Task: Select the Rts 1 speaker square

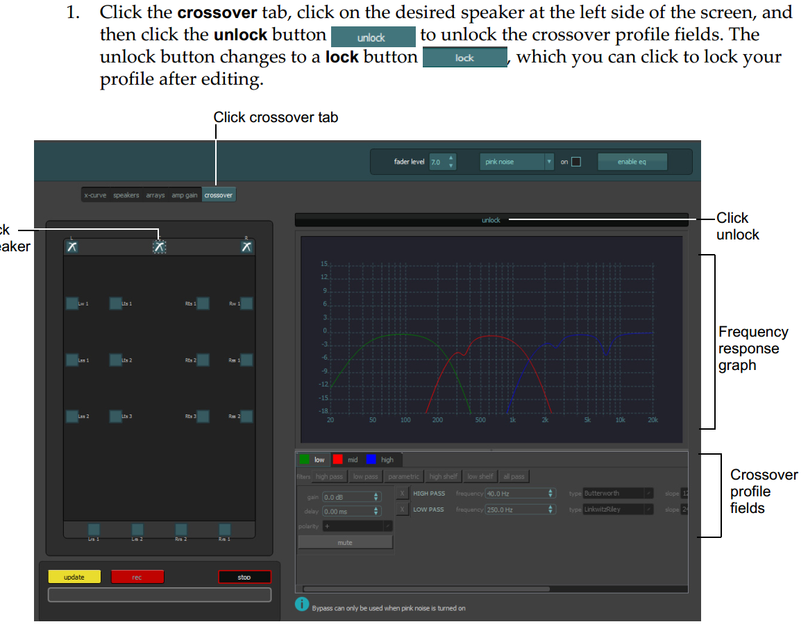Action: 203,303
